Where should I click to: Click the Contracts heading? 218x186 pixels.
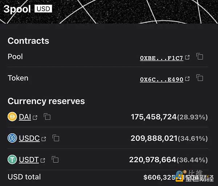pos(28,41)
